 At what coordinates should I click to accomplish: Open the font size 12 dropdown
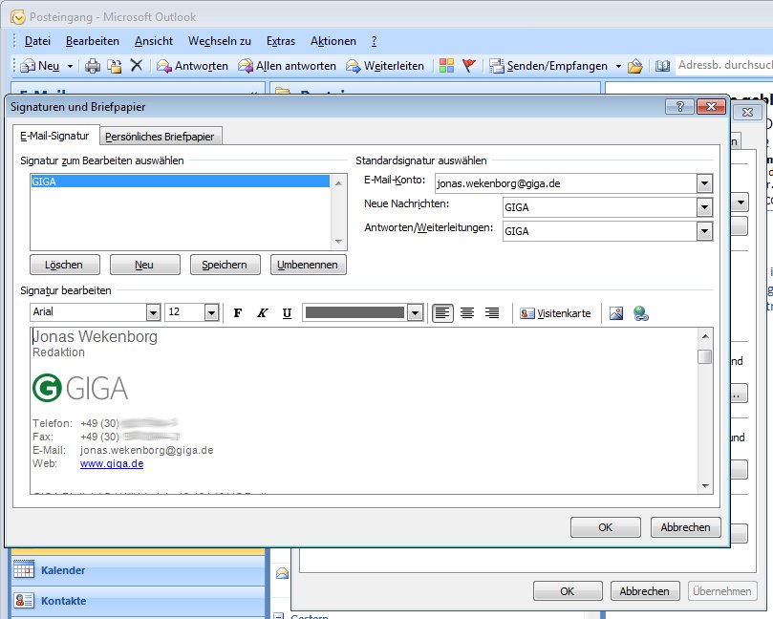(211, 312)
